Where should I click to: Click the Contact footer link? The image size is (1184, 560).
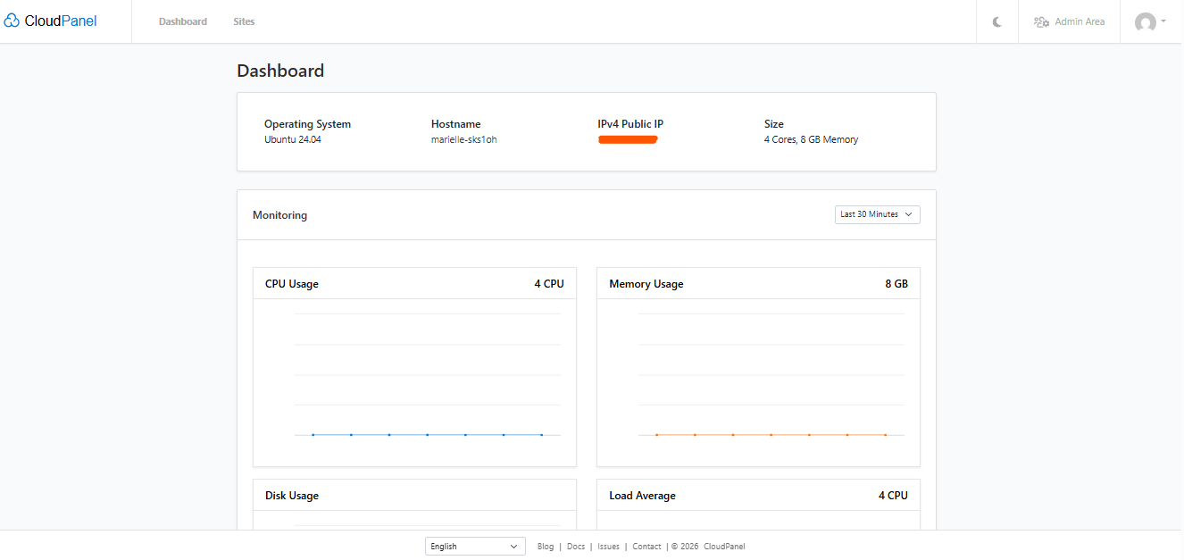tap(646, 547)
